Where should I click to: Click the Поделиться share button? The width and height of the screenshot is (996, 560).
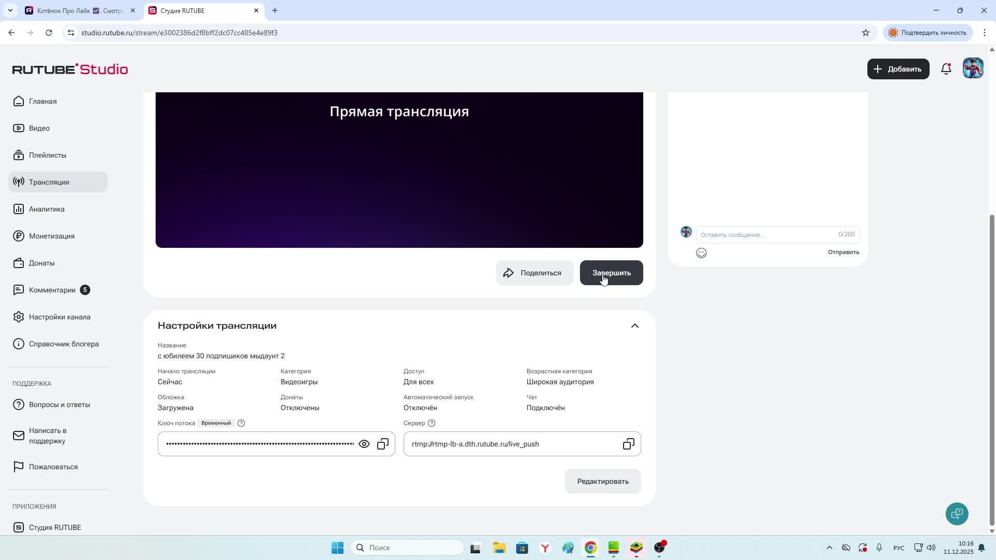point(534,273)
